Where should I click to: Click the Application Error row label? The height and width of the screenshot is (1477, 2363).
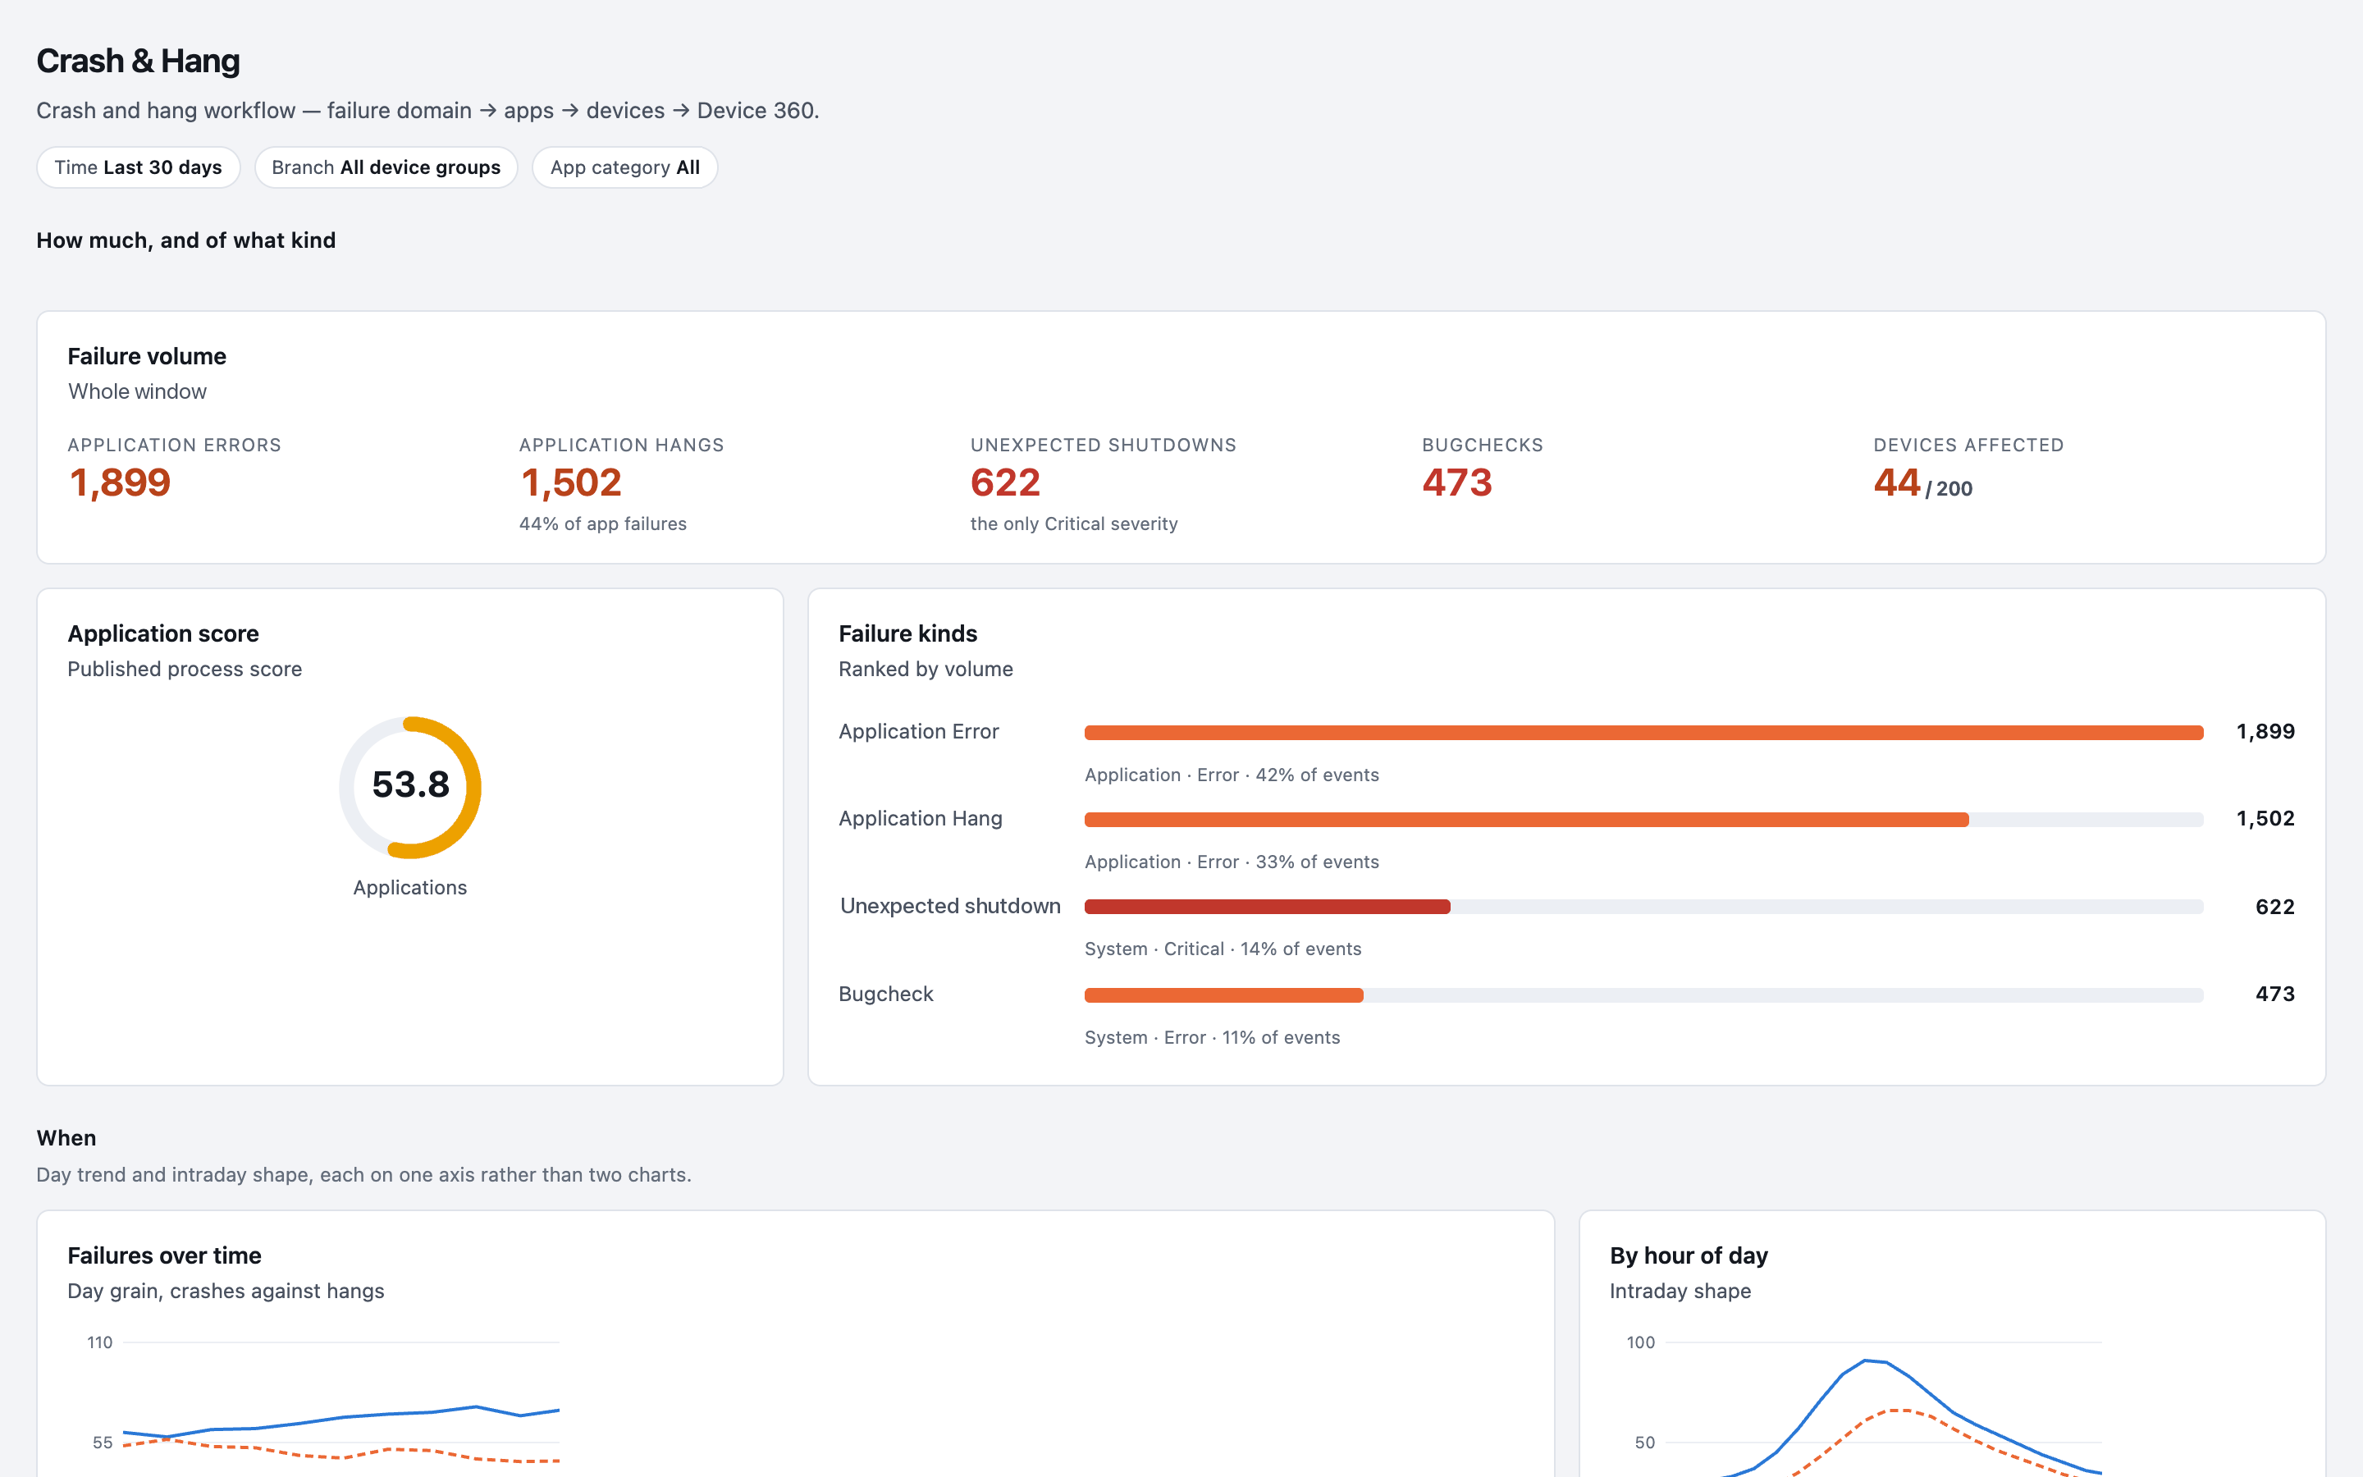click(919, 732)
